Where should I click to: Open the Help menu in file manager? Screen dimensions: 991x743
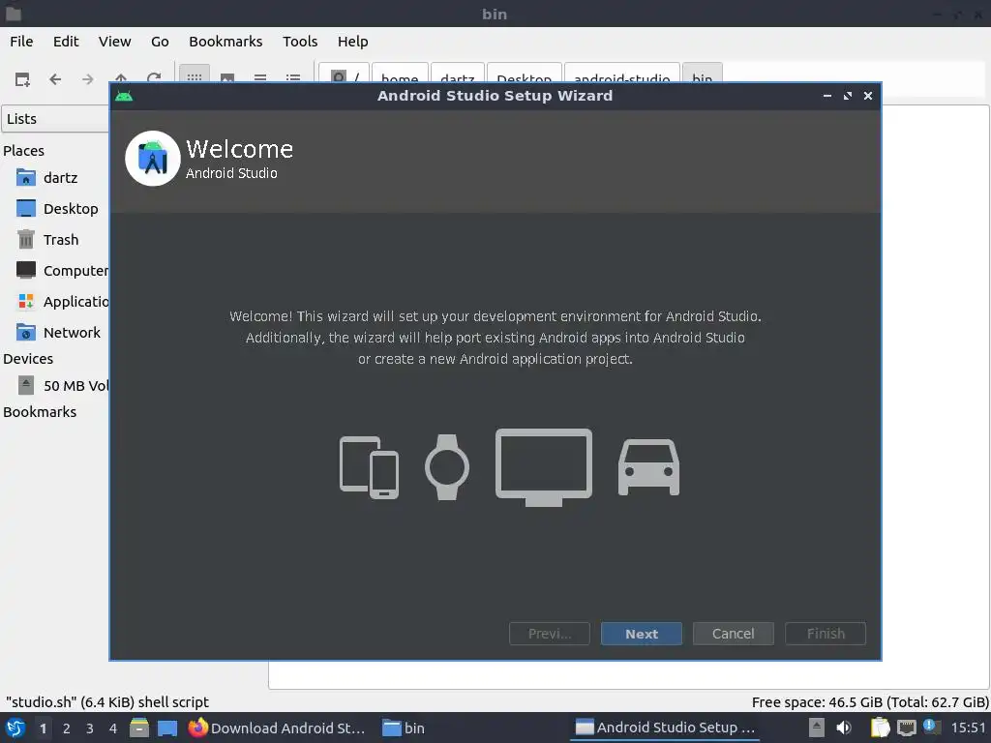[x=352, y=42]
